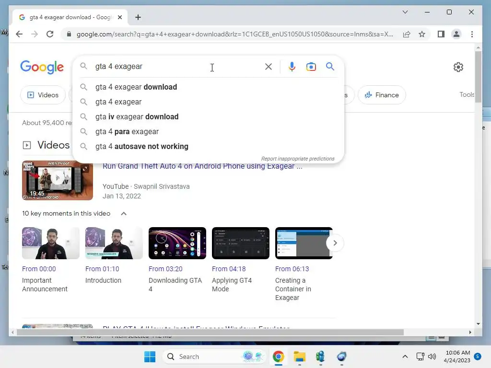This screenshot has width=491, height=368.
Task: Choose suggestion gta 4 autosave not working
Action: point(208,147)
